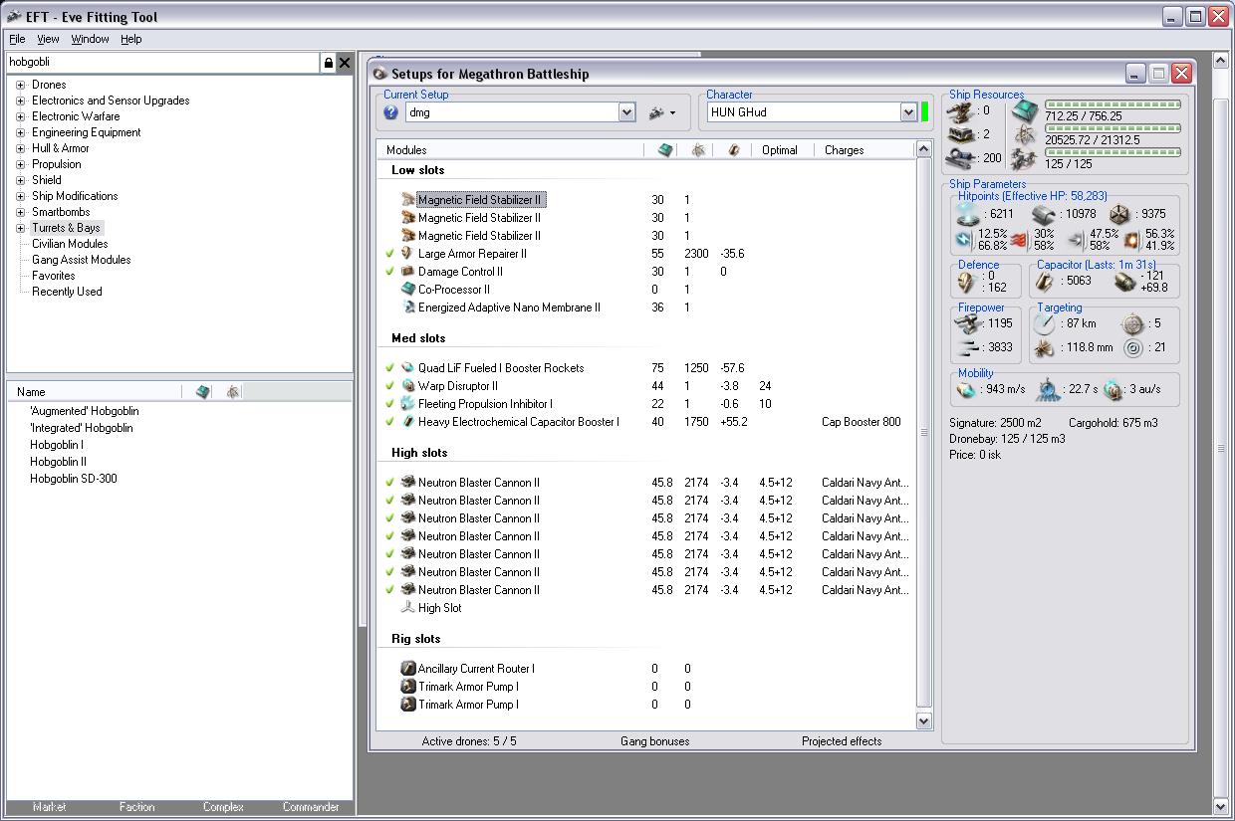Click the Projected effects button

[841, 741]
